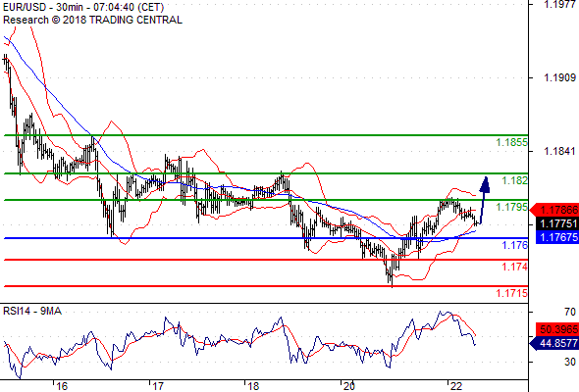Select the red 1.17866 price tag
The image size is (579, 392).
[554, 210]
